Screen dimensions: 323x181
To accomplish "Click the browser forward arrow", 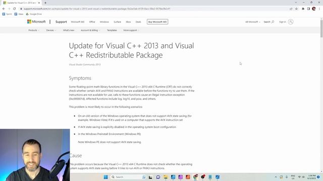I will coord(9,9).
